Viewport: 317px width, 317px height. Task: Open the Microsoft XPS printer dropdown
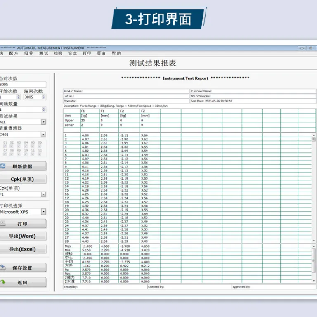[x=43, y=212]
